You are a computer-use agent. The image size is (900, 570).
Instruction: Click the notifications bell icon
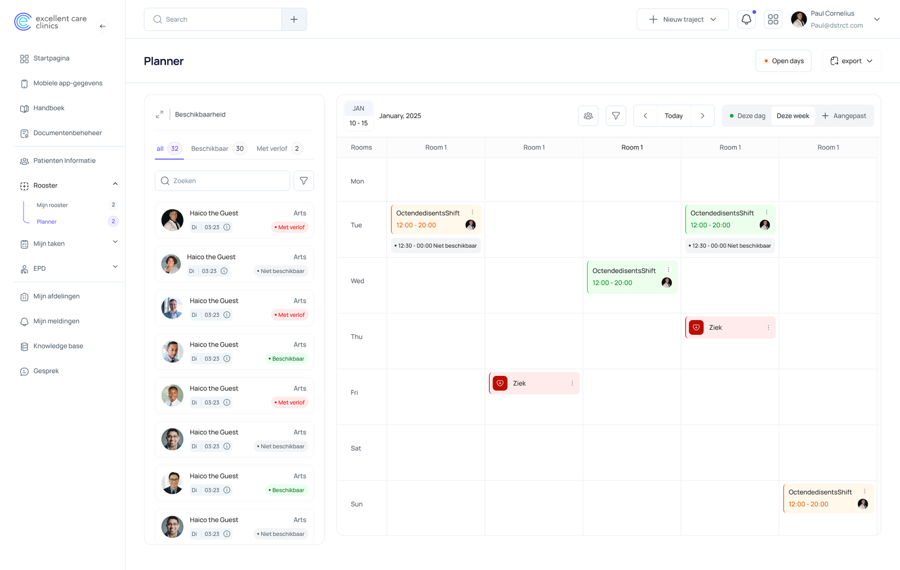pos(746,19)
